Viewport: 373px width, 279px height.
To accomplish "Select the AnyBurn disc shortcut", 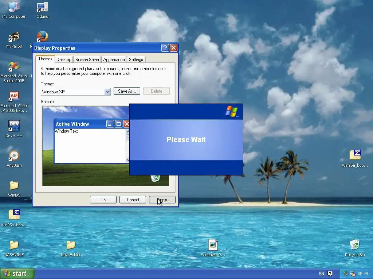I will [x=14, y=158].
